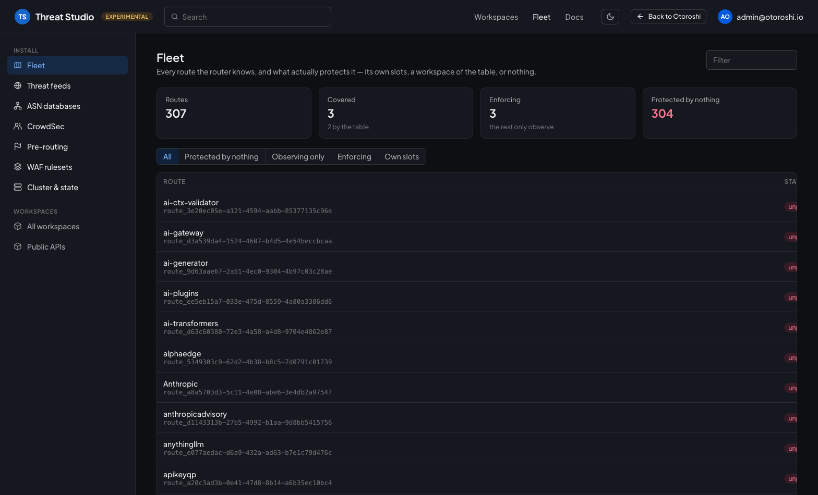Screen dimensions: 818x495
Task: Click the Search input field
Action: tap(248, 17)
